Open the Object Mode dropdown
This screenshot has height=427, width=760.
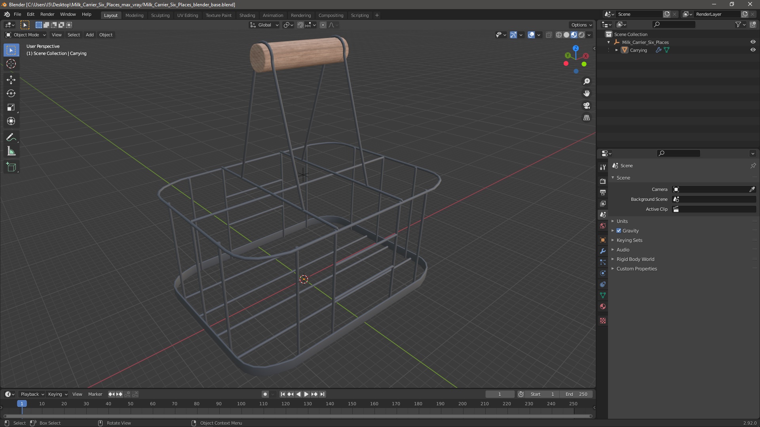[x=26, y=35]
